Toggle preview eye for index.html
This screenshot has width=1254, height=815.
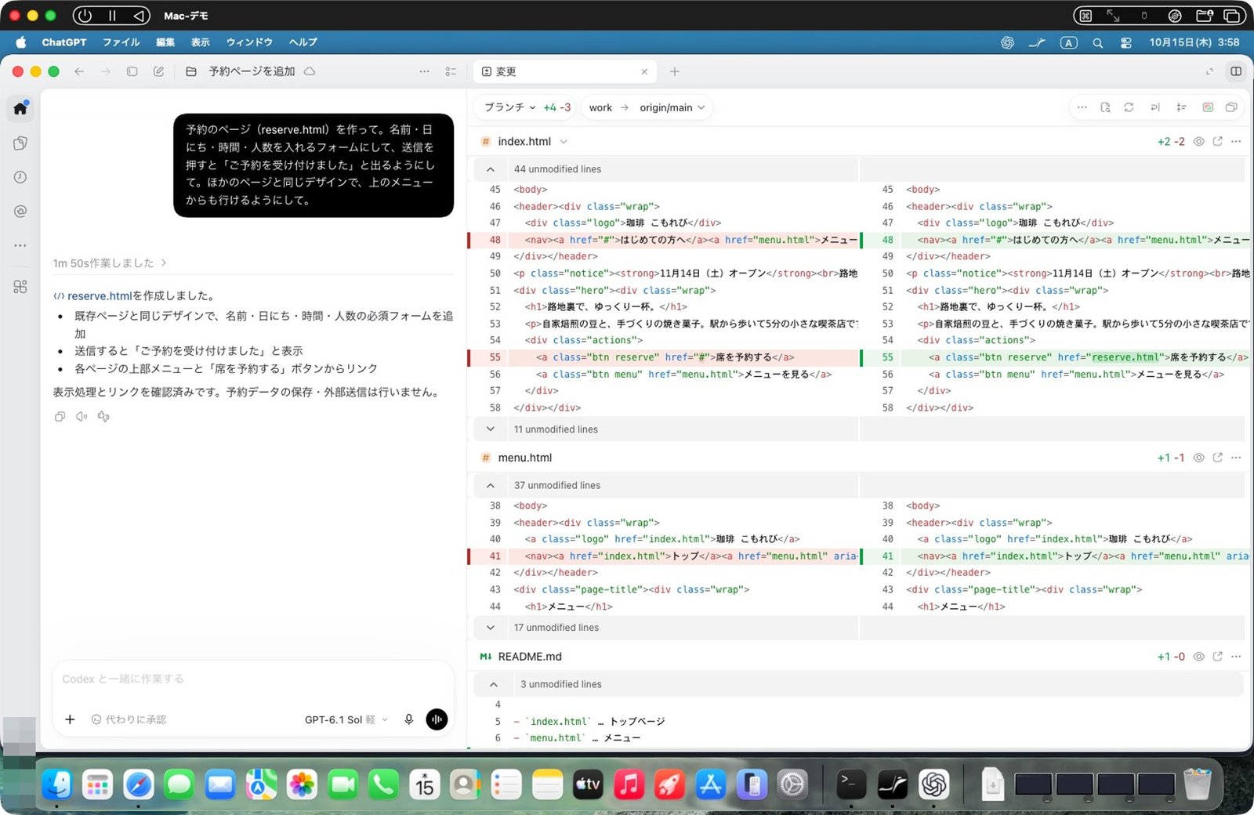click(1198, 142)
